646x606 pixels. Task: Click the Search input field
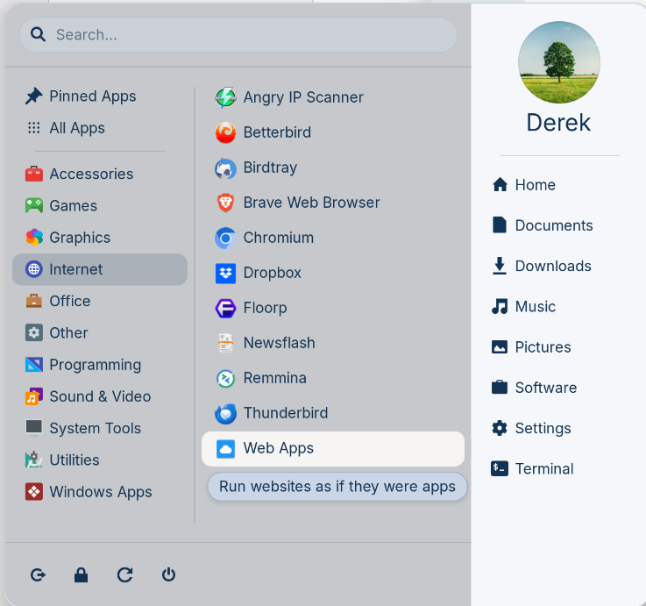pyautogui.click(x=245, y=35)
